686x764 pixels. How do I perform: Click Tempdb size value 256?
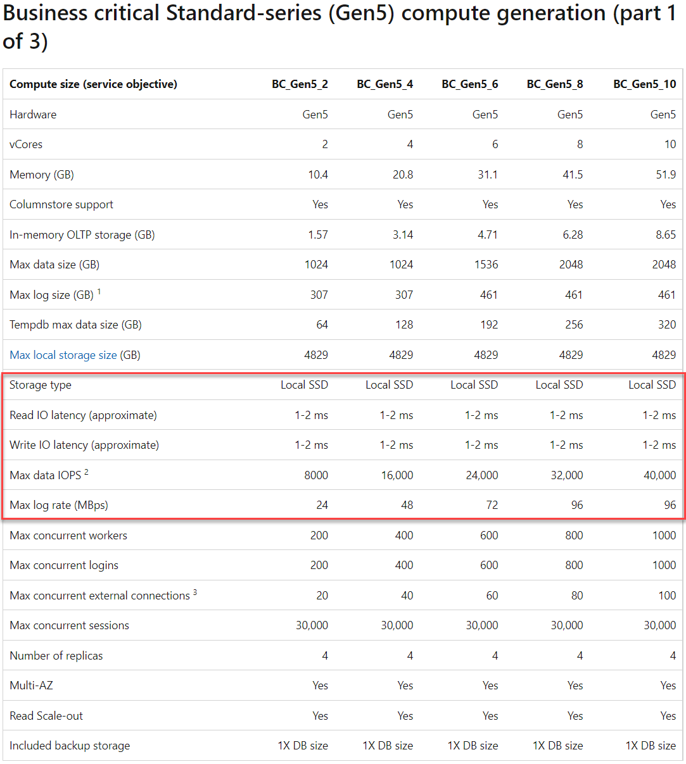click(x=574, y=325)
